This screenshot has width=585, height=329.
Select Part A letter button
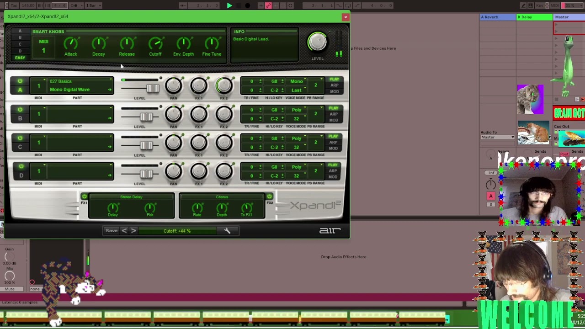(x=20, y=90)
